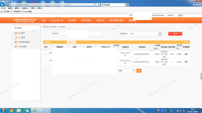
Task: Click the page number jump field
Action: pos(128,71)
